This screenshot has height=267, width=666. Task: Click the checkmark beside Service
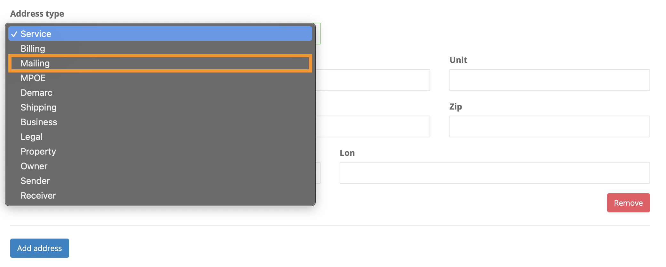[x=14, y=34]
